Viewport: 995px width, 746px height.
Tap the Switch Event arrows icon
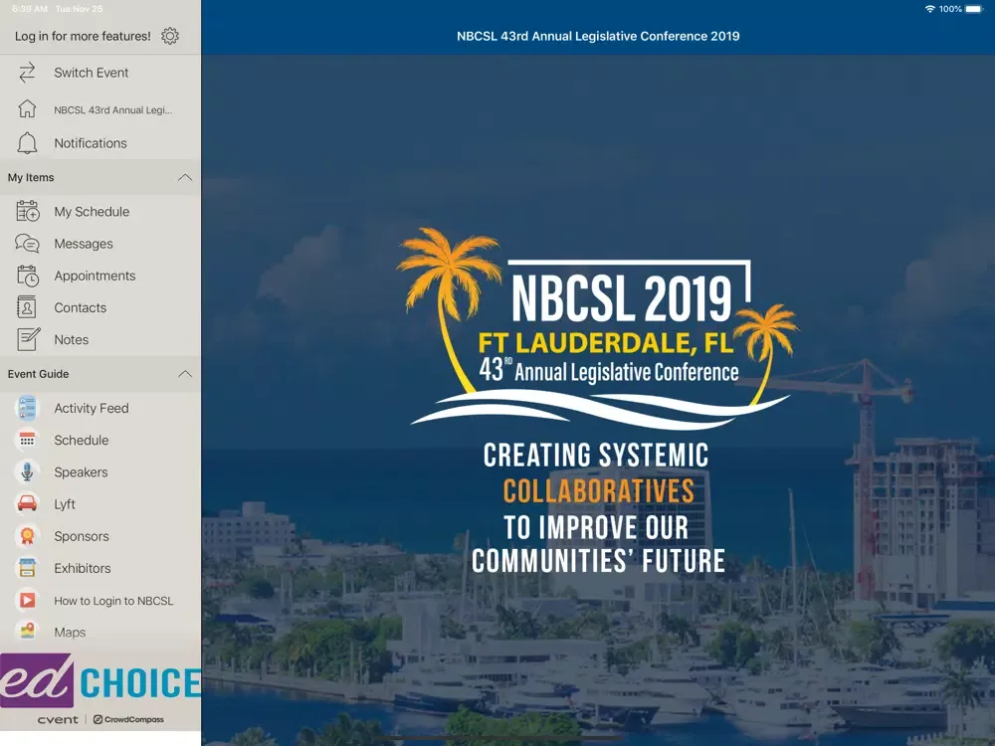point(27,73)
